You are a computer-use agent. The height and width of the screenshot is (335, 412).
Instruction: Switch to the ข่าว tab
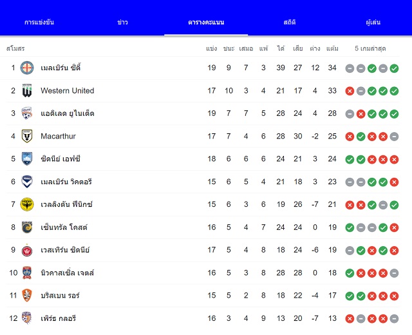click(122, 22)
